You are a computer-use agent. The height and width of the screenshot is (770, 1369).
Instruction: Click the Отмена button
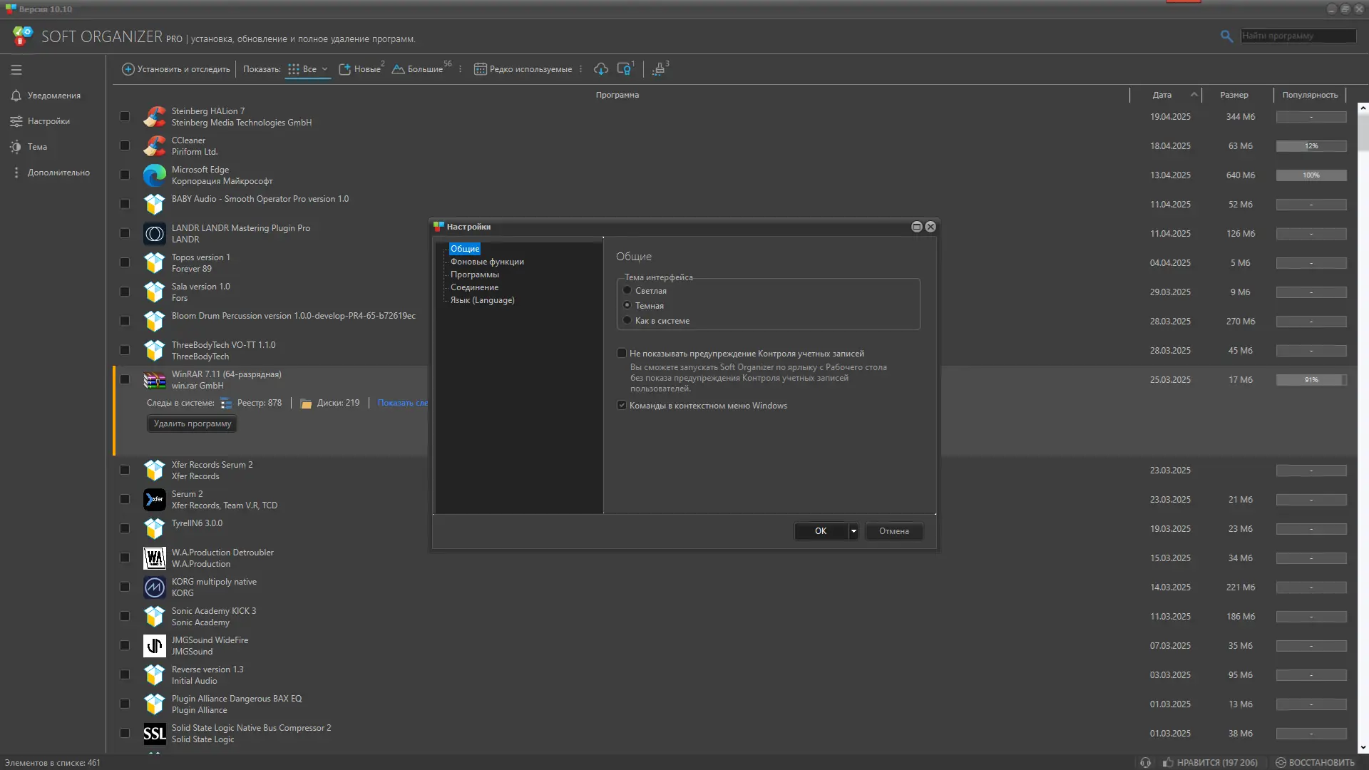[893, 531]
